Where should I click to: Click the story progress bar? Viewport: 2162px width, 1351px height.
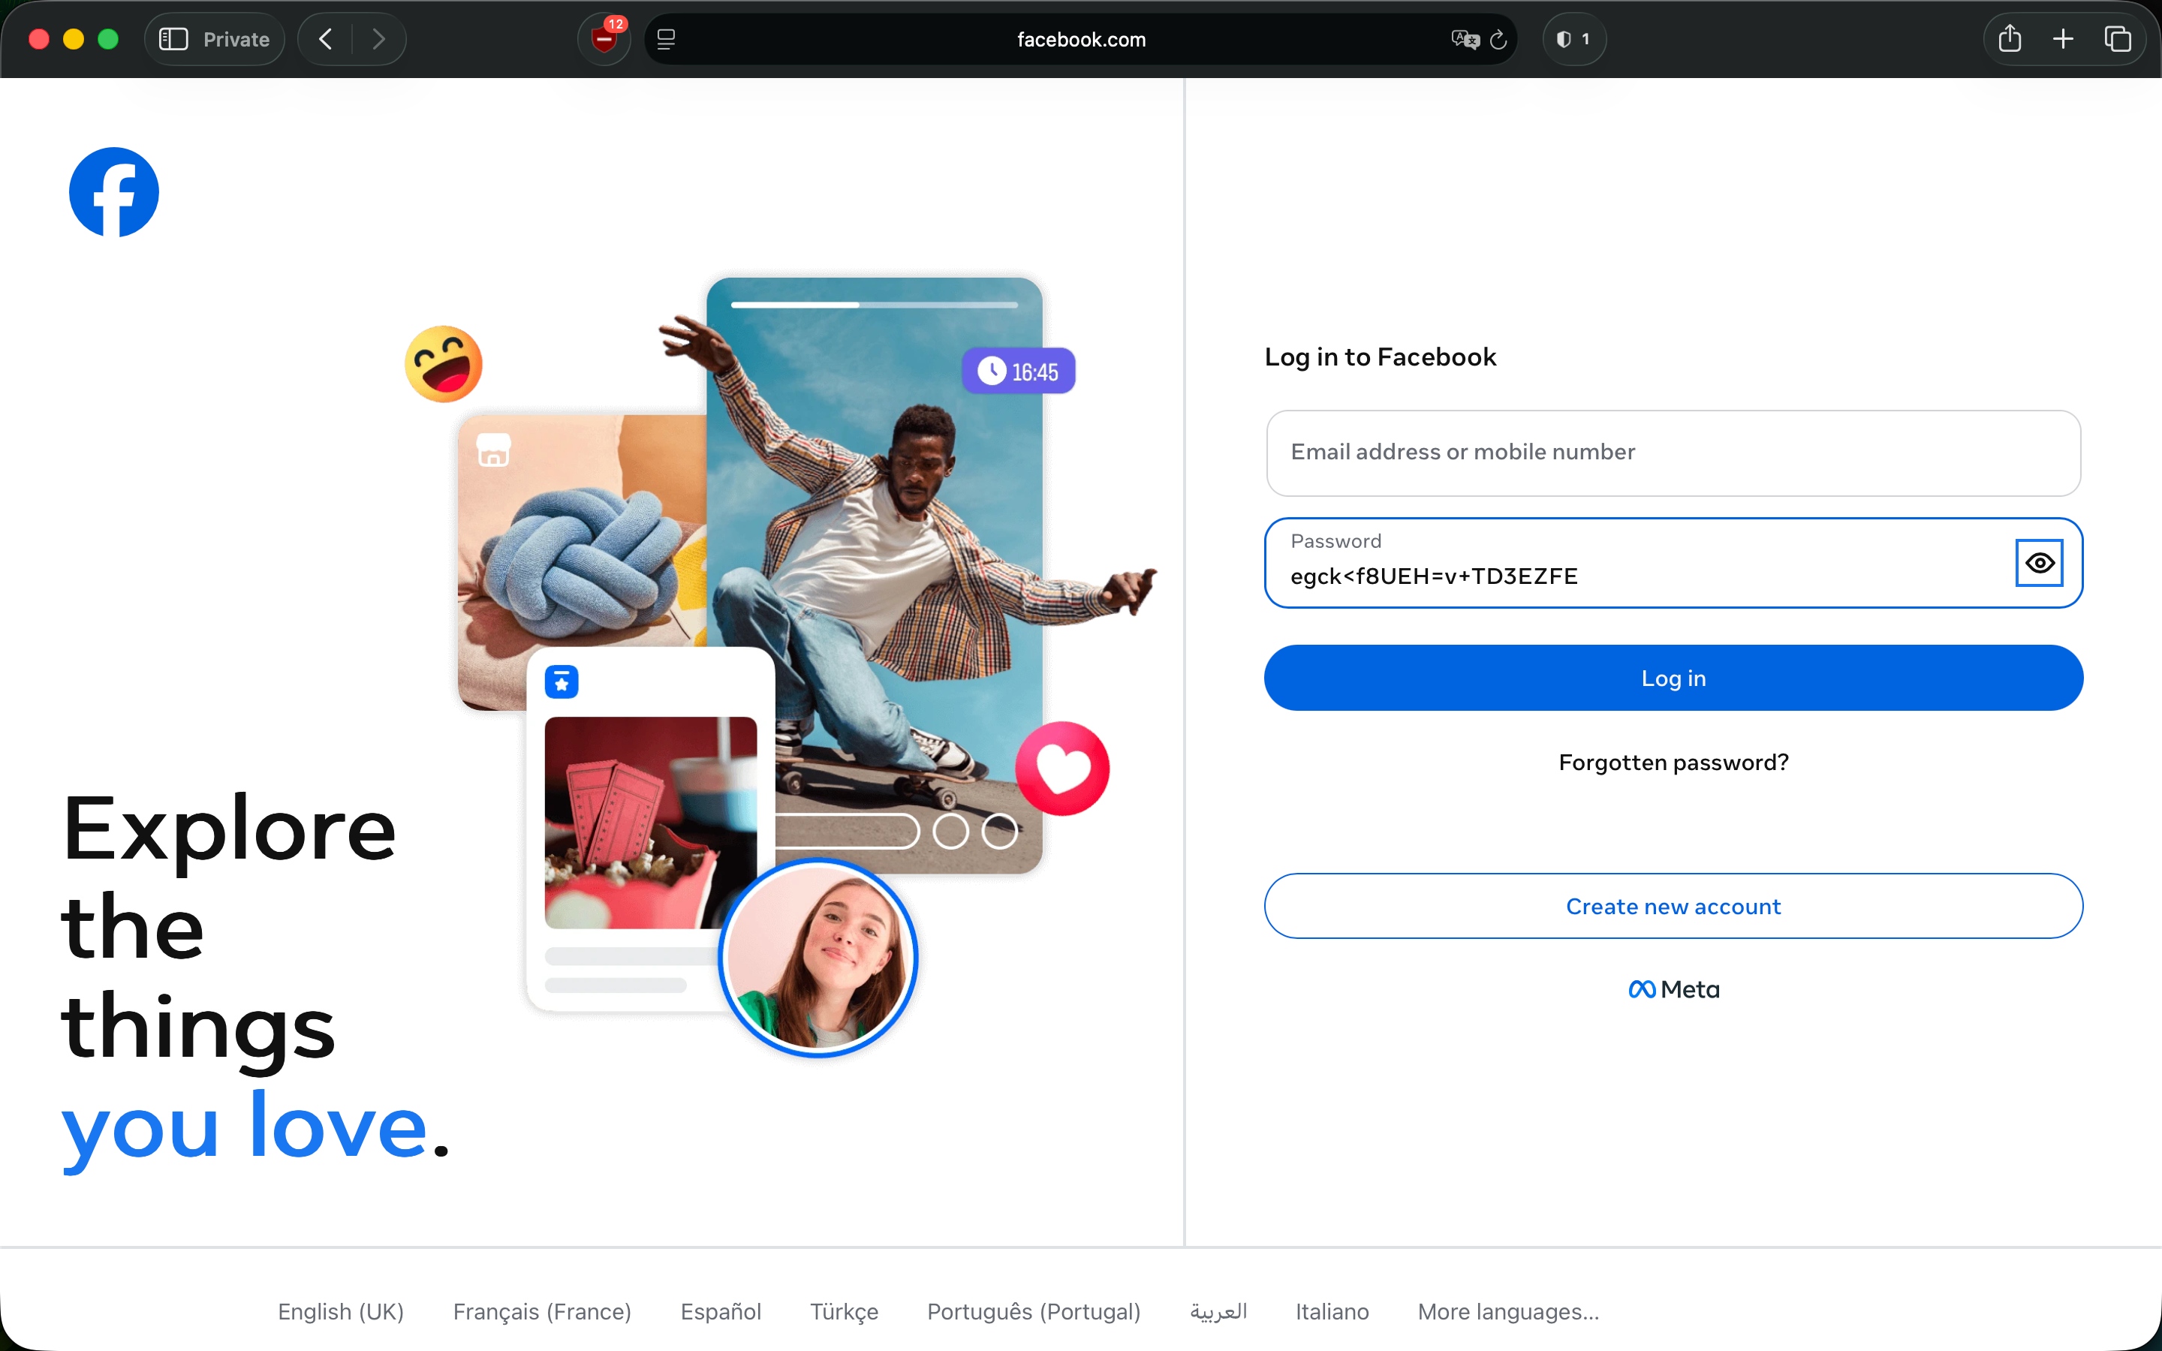[874, 305]
